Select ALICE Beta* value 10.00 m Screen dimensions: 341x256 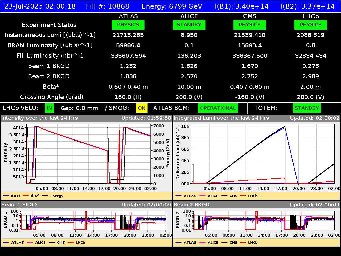coord(189,87)
